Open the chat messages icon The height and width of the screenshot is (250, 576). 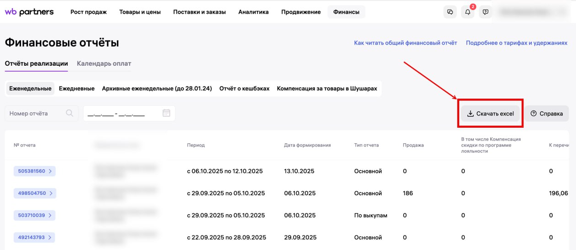pyautogui.click(x=450, y=12)
